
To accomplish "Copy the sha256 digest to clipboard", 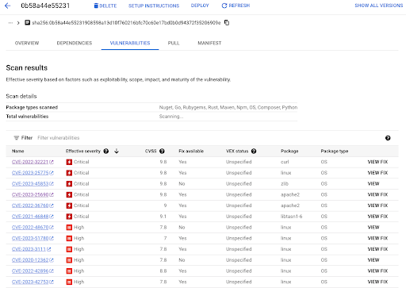I will click(227, 23).
